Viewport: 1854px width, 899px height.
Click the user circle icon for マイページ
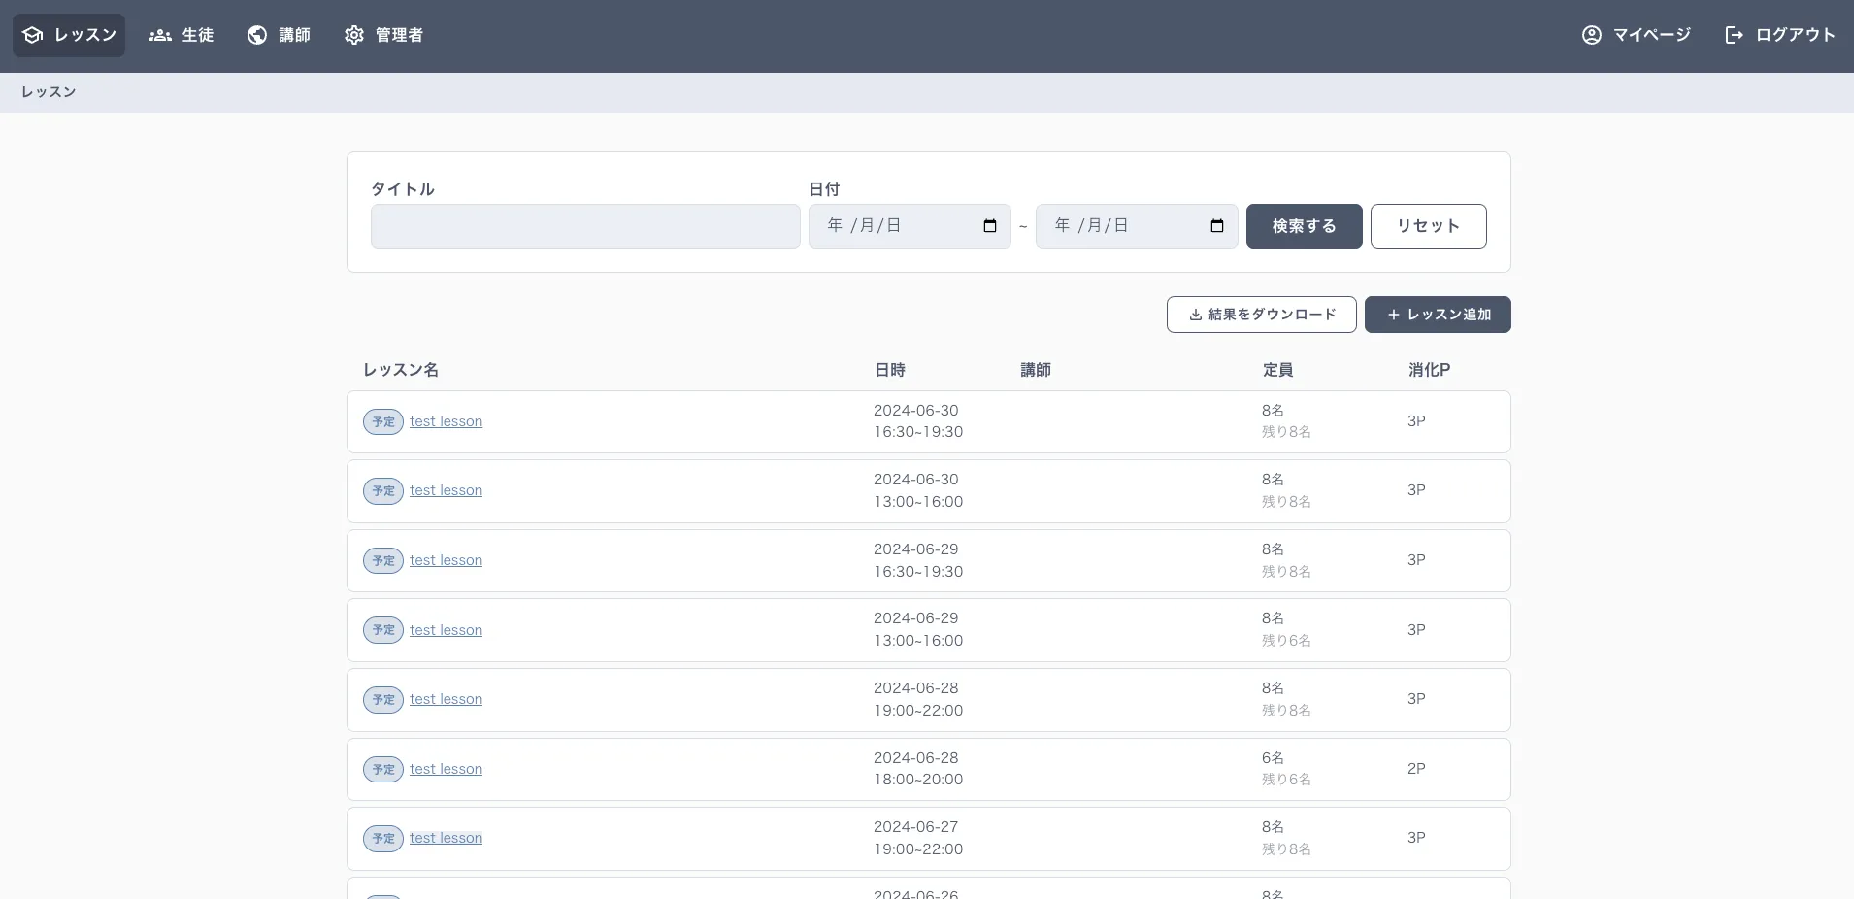[1592, 35]
